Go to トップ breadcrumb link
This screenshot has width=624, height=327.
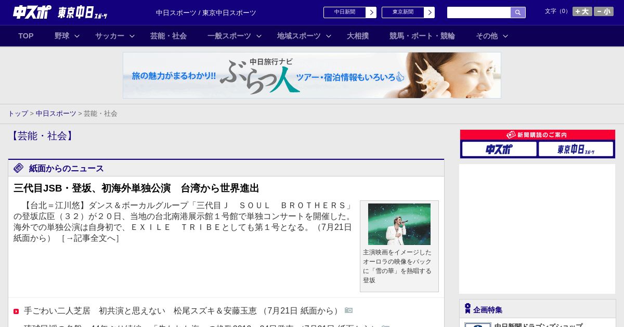click(x=18, y=113)
